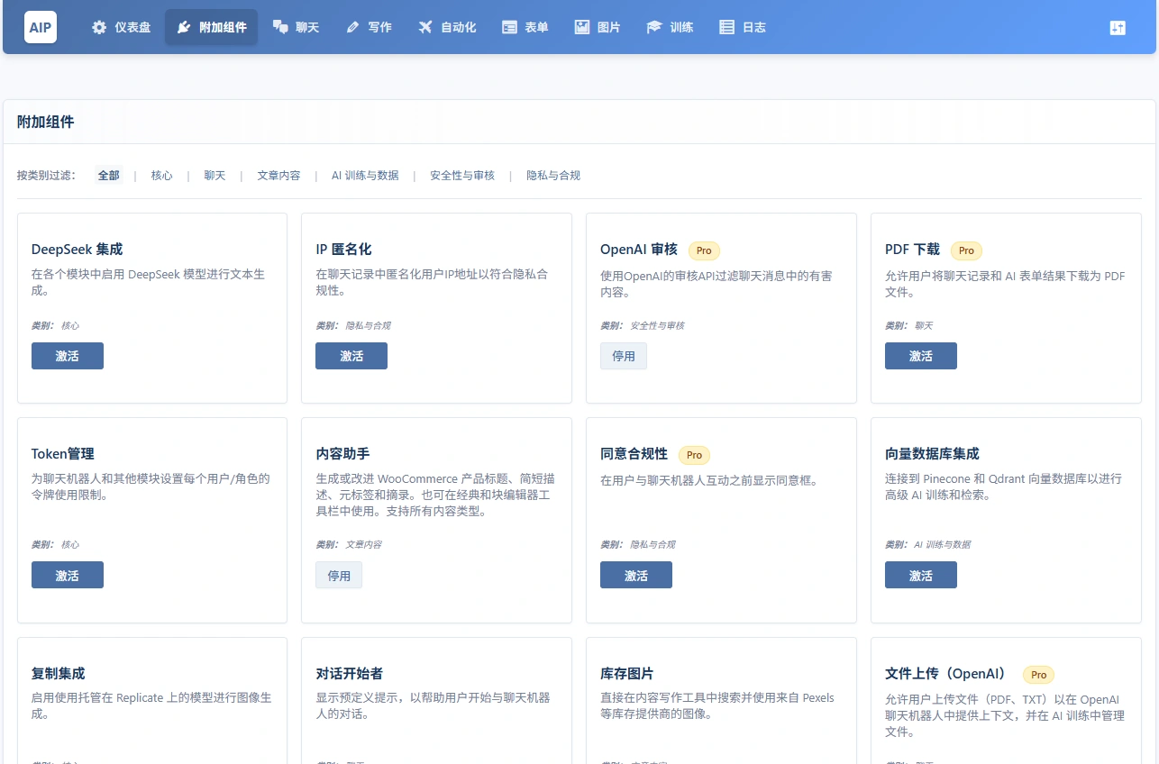Viewport: 1159px width, 764px height.
Task: Select the 全部 category filter
Action: click(x=108, y=176)
